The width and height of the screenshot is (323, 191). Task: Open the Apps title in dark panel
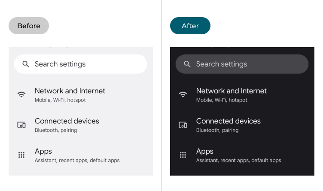[205, 151]
